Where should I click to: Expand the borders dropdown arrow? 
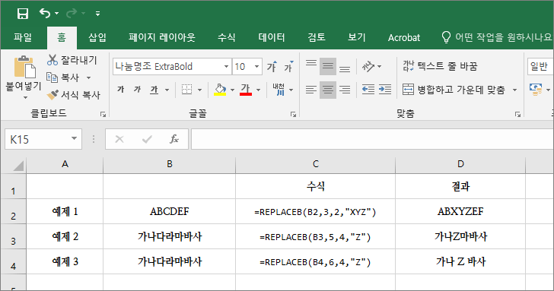(x=199, y=90)
